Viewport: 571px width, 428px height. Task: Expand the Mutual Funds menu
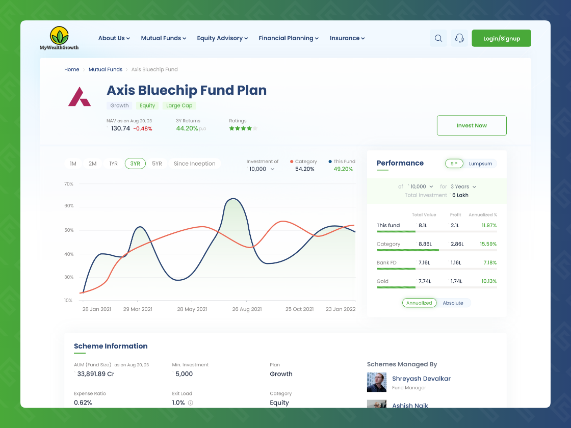tap(164, 38)
